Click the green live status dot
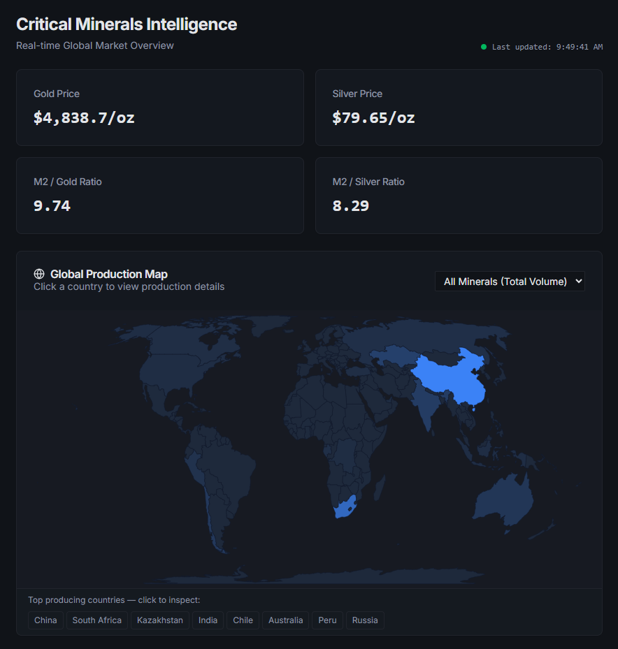 pos(483,47)
